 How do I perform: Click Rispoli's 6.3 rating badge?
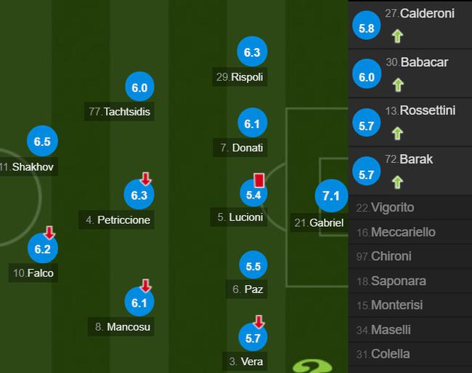pos(252,52)
